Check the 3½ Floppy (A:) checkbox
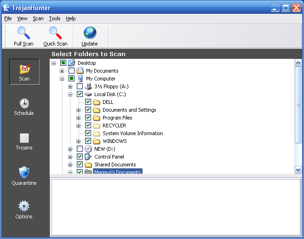 tap(80, 86)
